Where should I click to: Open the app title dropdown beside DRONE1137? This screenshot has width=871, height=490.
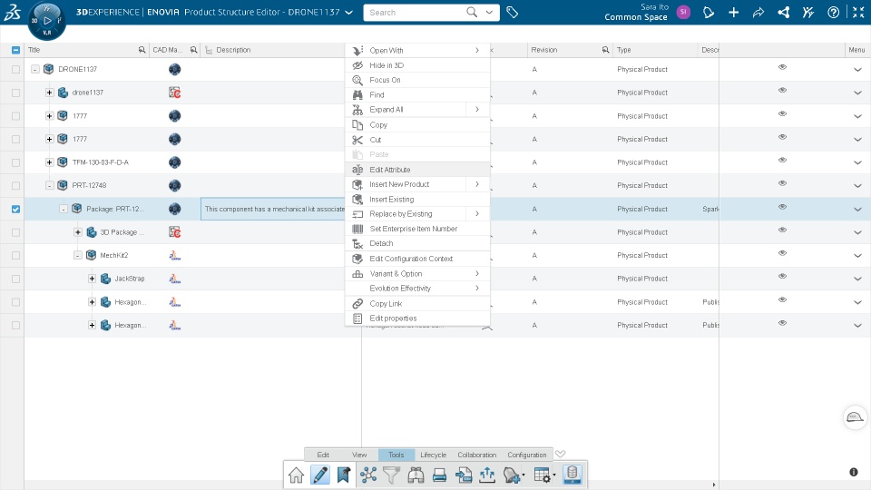(348, 12)
